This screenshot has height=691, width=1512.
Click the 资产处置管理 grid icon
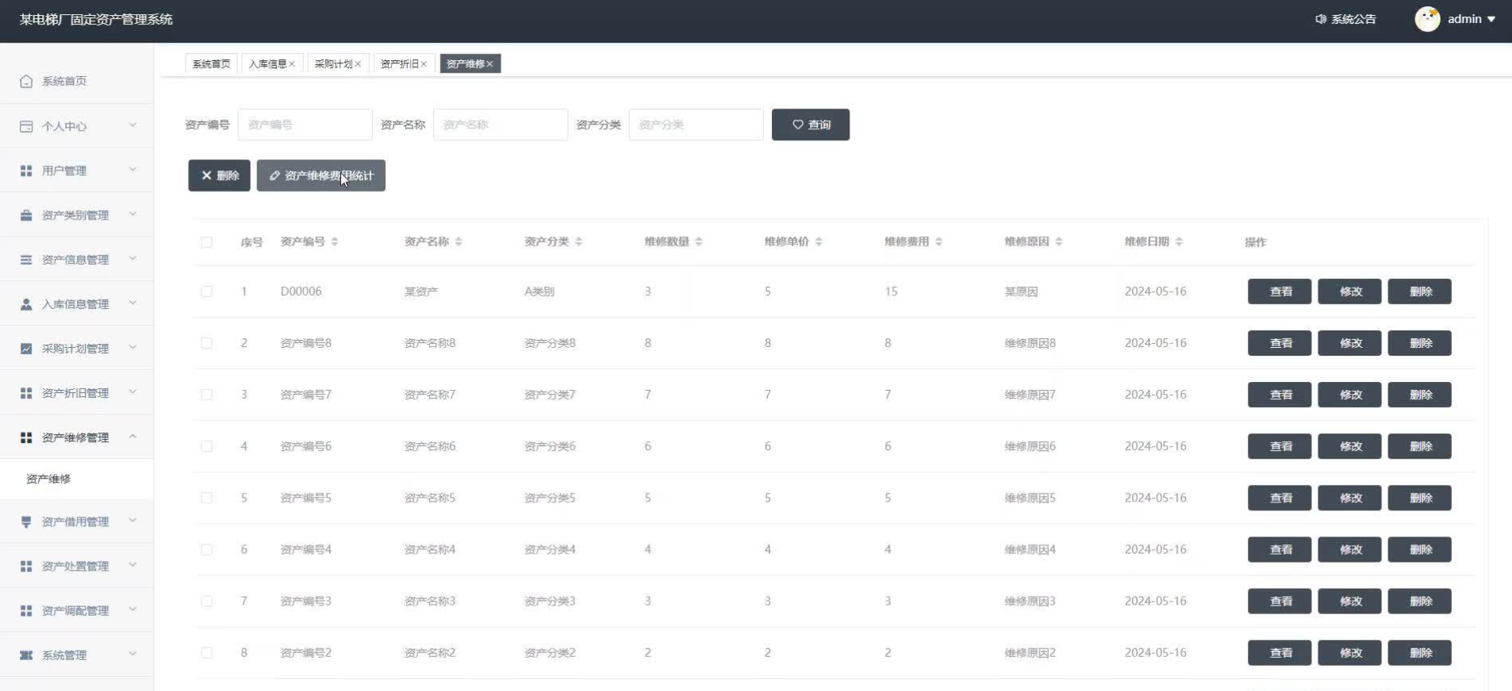pos(26,566)
